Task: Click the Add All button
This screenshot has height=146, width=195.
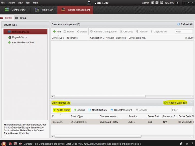Action: [x=79, y=110]
